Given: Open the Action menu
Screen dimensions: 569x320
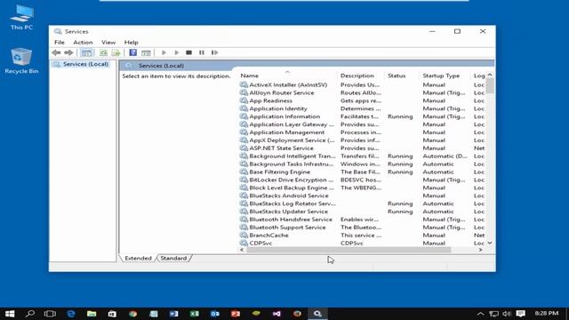Looking at the screenshot, I should 83,42.
